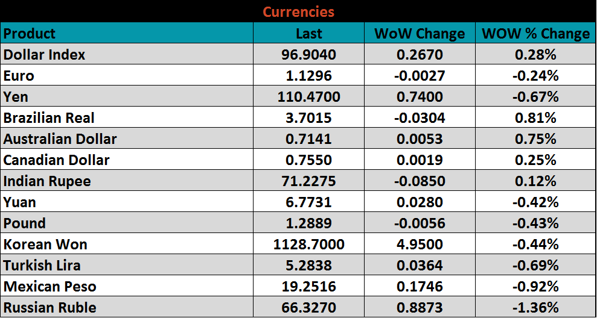This screenshot has height=318, width=597.
Task: Select Australian Dollar percent change 0.75%
Action: 535,139
